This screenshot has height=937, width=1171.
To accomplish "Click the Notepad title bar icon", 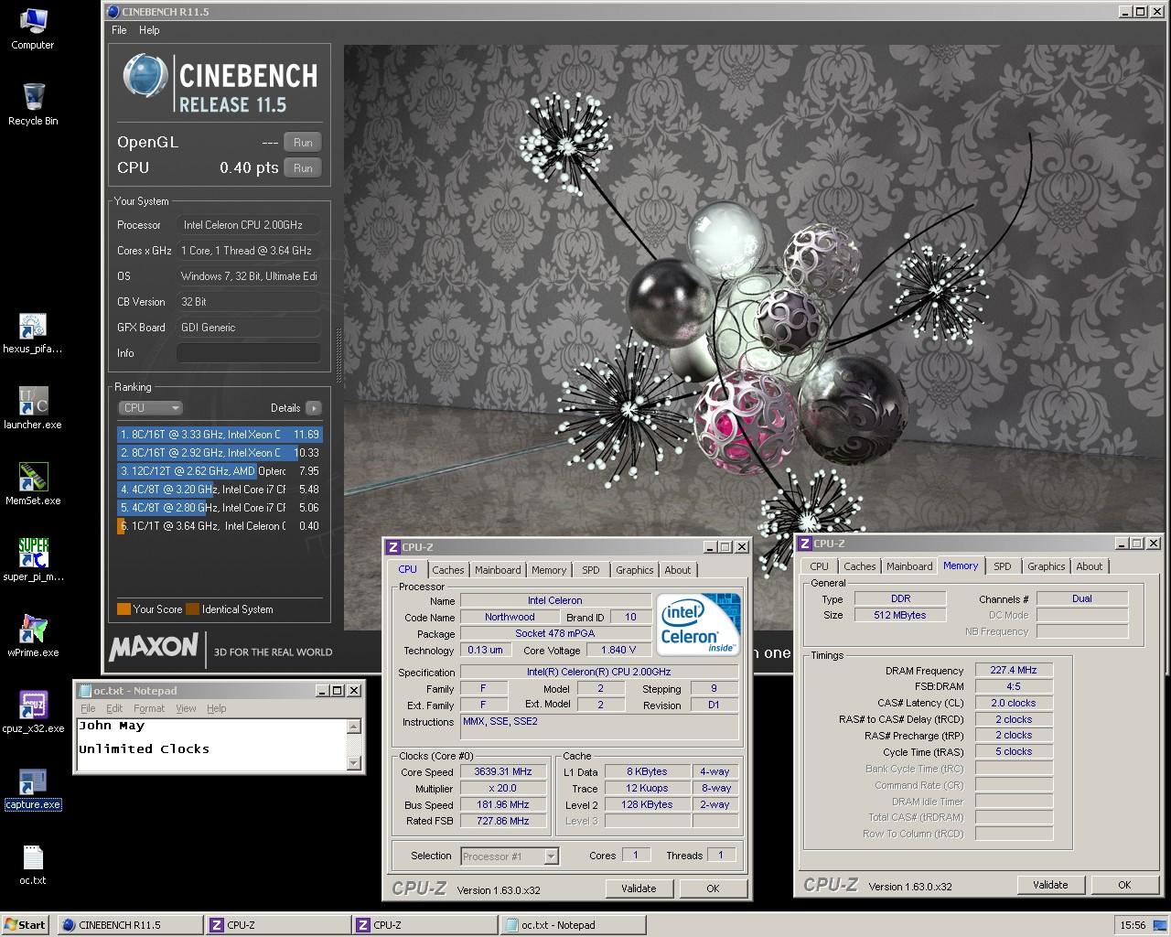I will point(85,691).
